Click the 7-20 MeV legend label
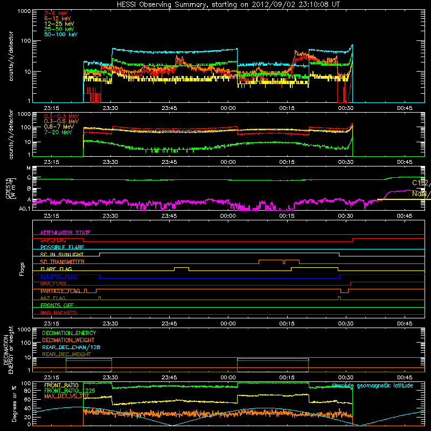 pyautogui.click(x=58, y=132)
